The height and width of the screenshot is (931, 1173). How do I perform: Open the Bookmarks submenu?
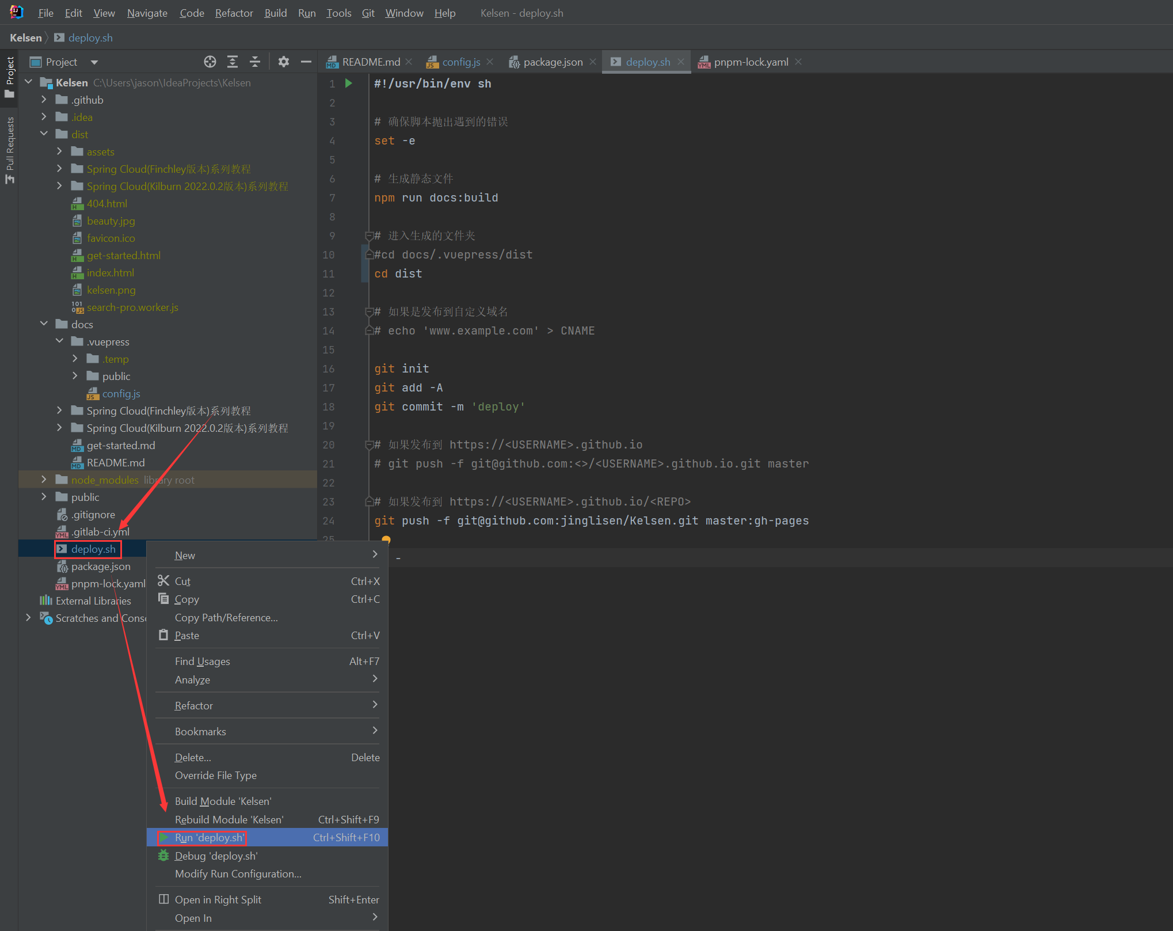(268, 731)
